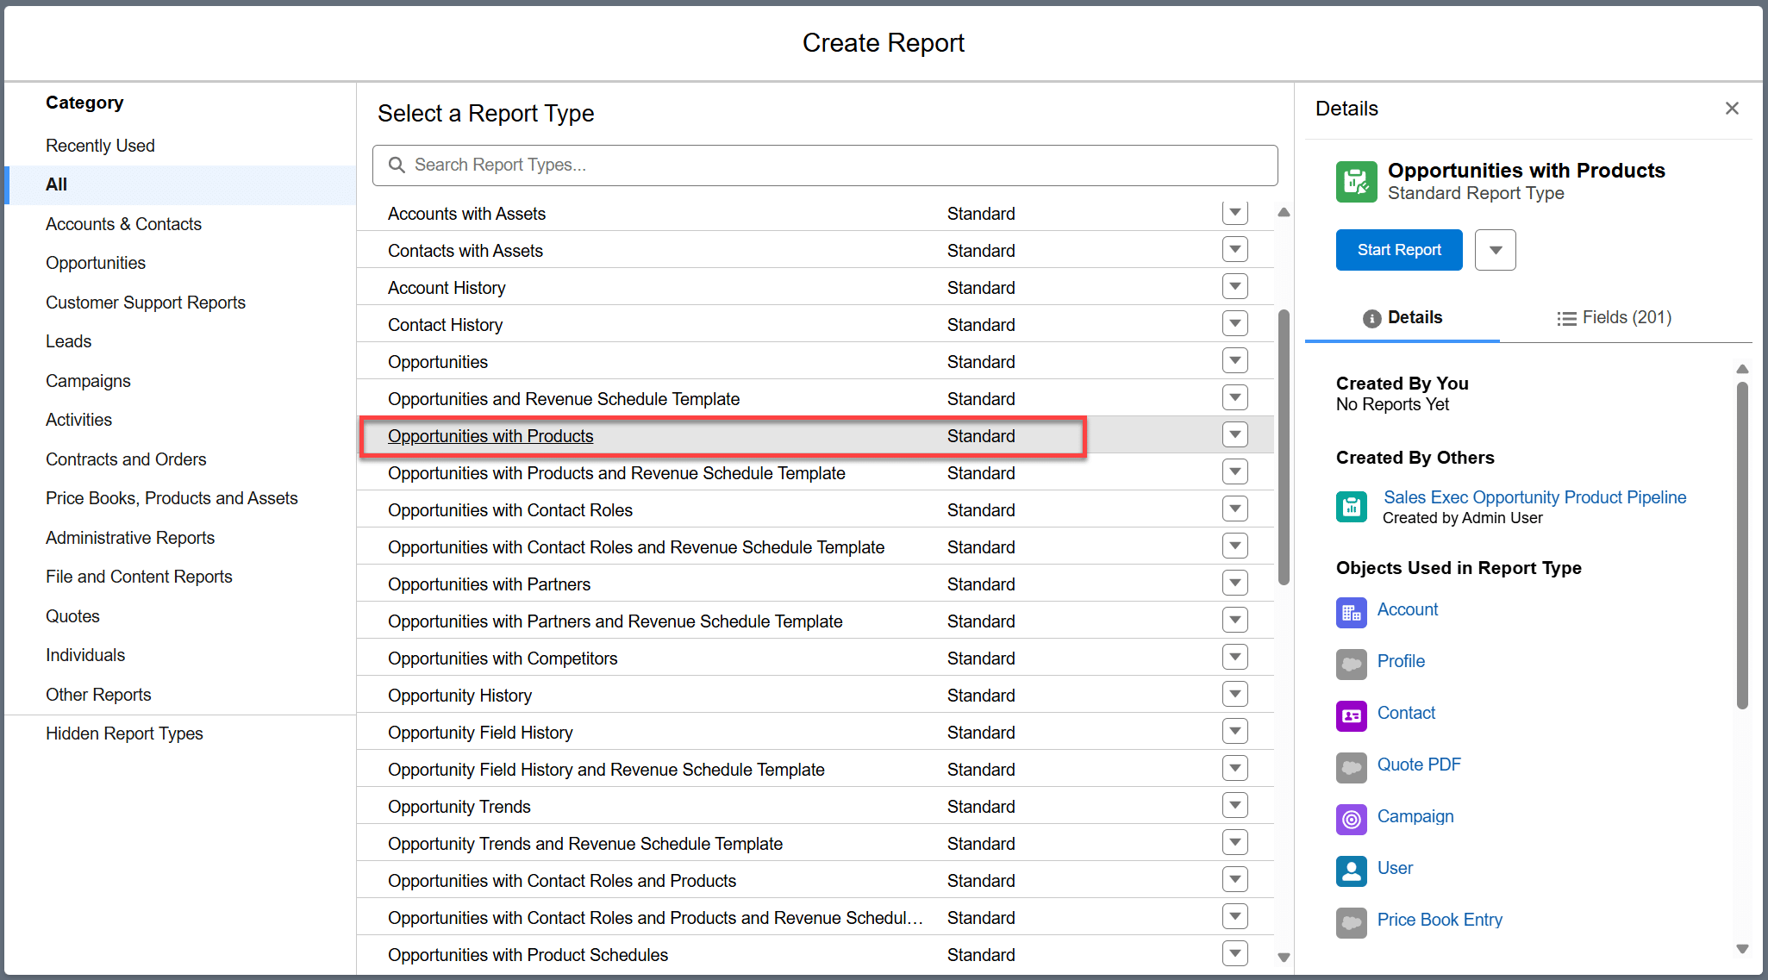Screen dimensions: 1768x980
Task: Click the Price Book Entry icon
Action: click(x=1351, y=922)
